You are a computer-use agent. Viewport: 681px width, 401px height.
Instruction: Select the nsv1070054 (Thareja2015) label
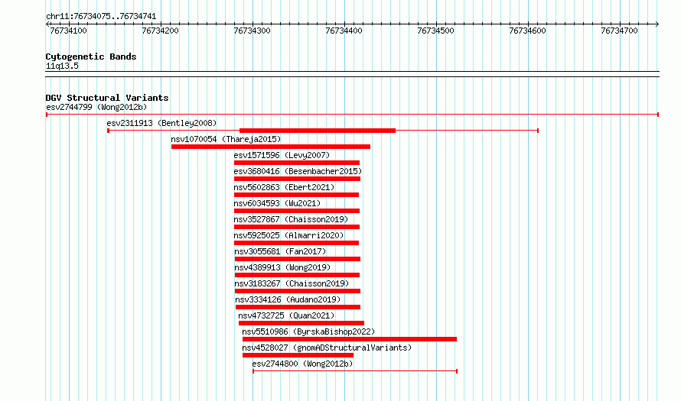point(226,139)
